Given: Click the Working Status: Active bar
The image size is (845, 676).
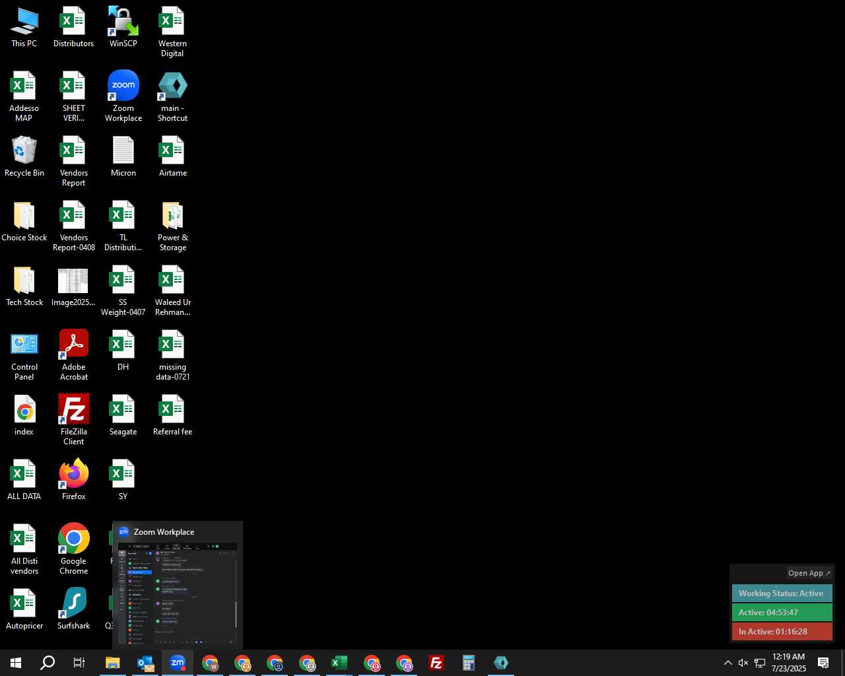Looking at the screenshot, I should pos(782,593).
